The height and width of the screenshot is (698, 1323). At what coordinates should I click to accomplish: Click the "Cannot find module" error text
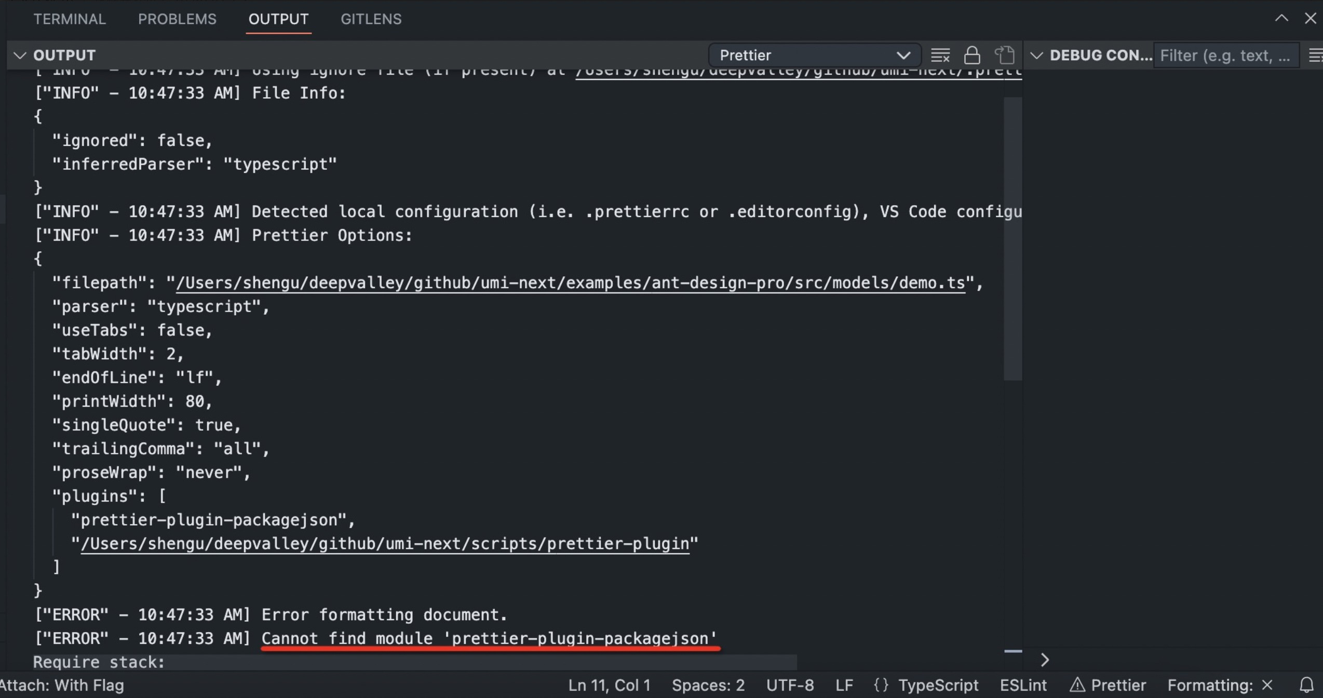pos(489,638)
